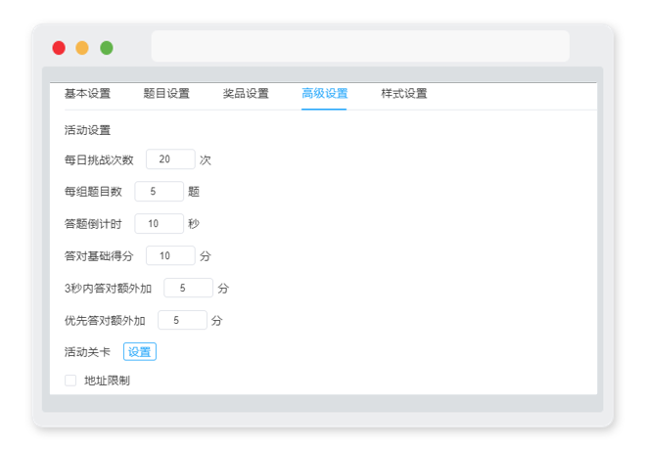
Task: Click the 答题倒计时 label
Action: 93,224
